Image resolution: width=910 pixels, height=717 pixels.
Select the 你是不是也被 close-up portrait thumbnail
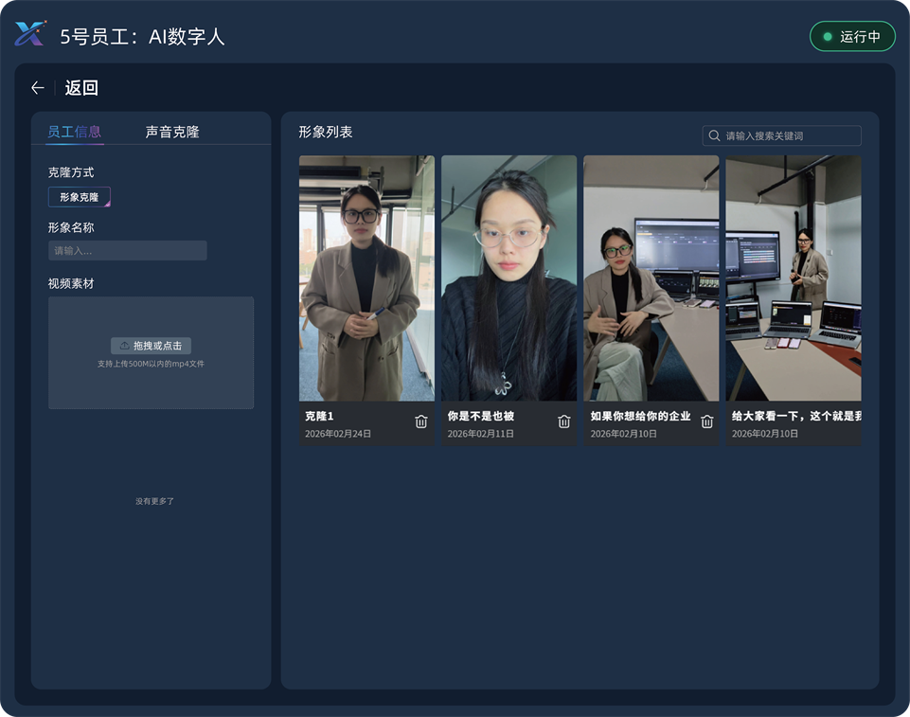point(509,278)
